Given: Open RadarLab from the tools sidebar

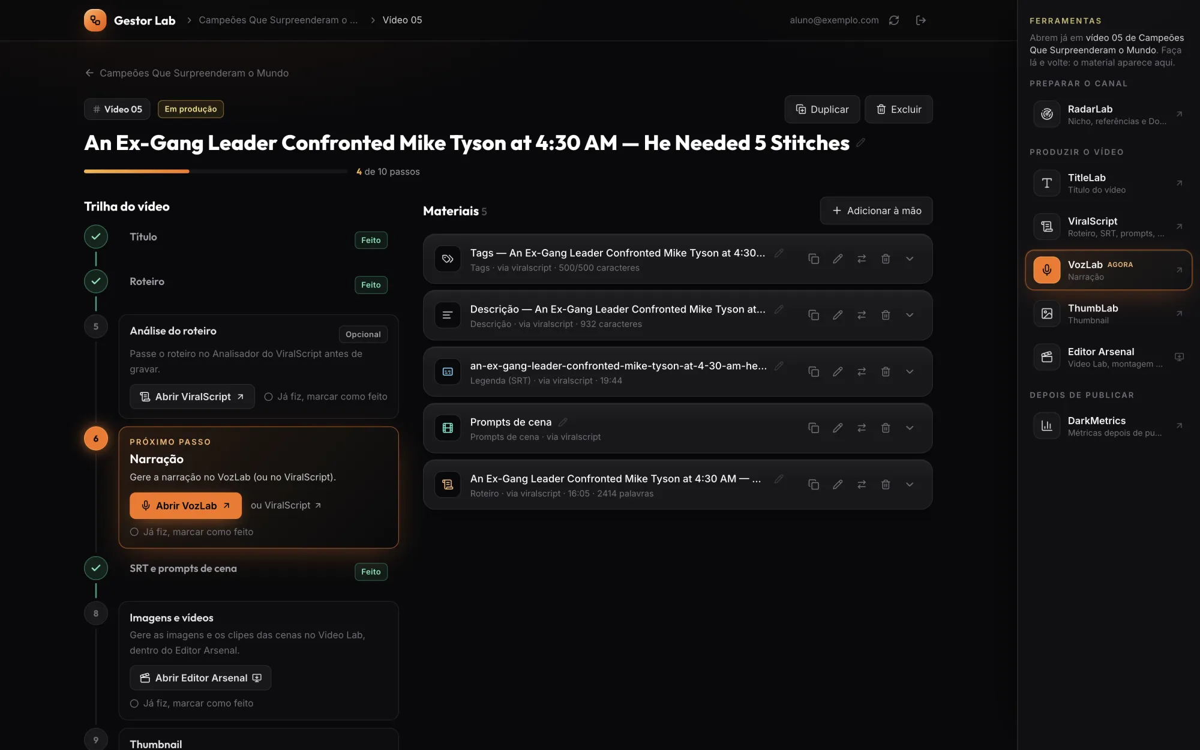Looking at the screenshot, I should 1109,114.
